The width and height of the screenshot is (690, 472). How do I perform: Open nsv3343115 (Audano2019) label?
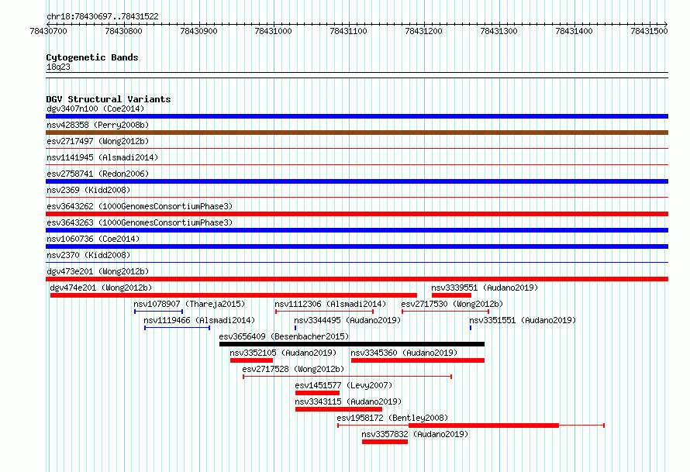(x=348, y=401)
